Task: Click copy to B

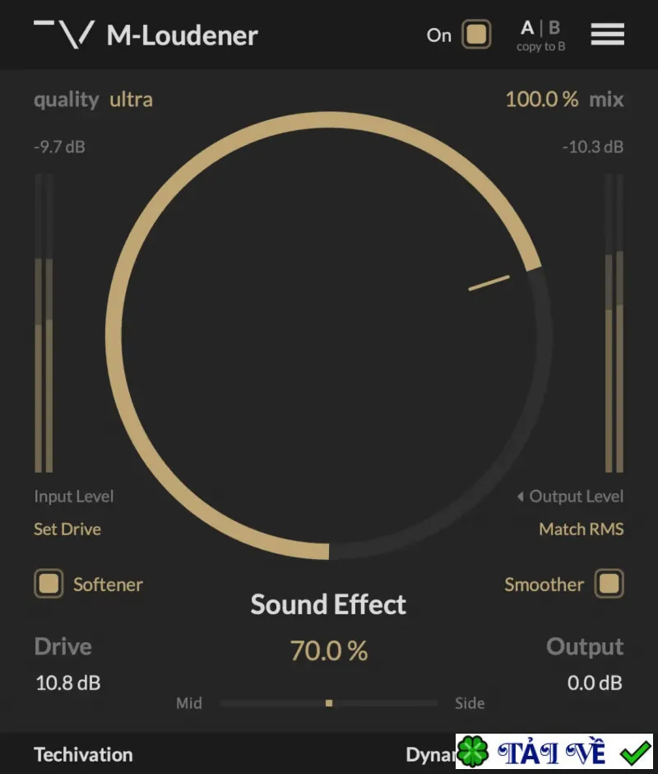Action: [x=540, y=47]
